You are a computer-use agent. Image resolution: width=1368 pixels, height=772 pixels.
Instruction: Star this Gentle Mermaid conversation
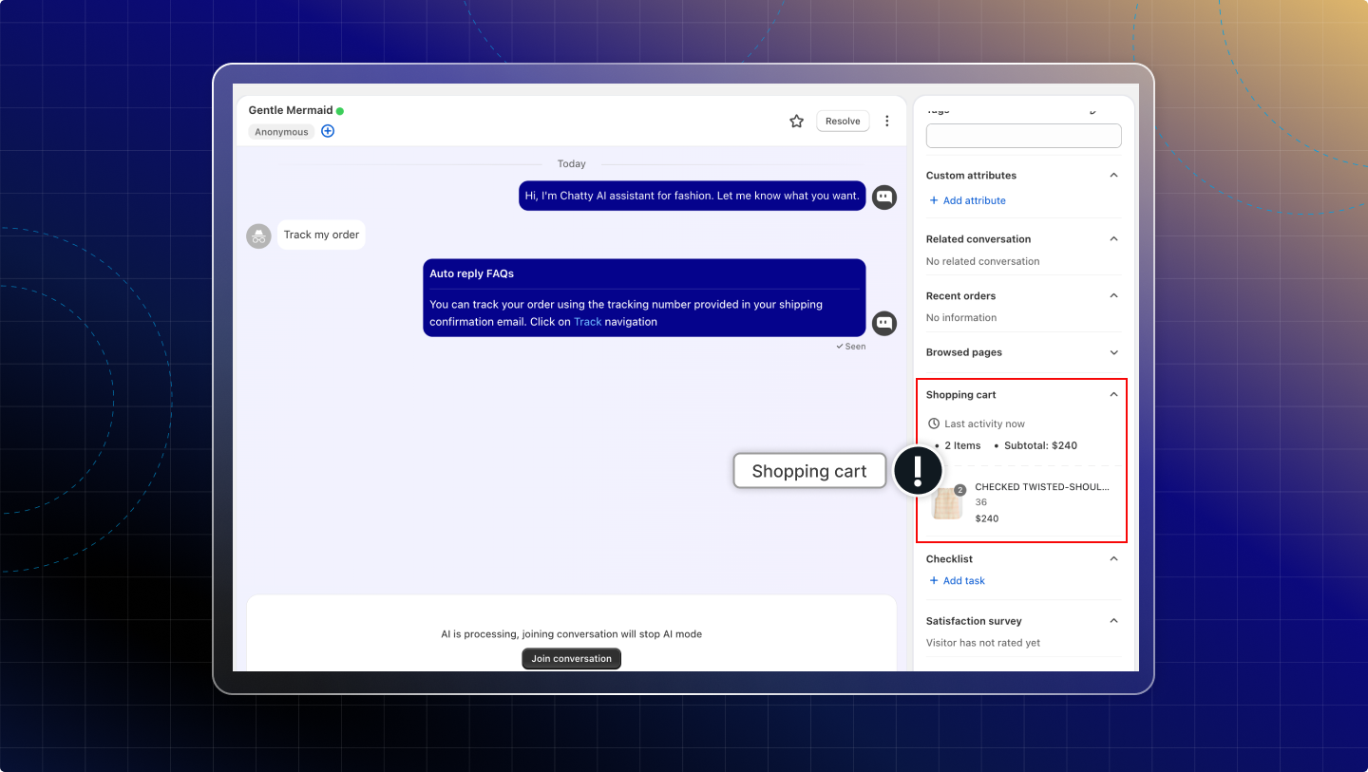tap(796, 122)
